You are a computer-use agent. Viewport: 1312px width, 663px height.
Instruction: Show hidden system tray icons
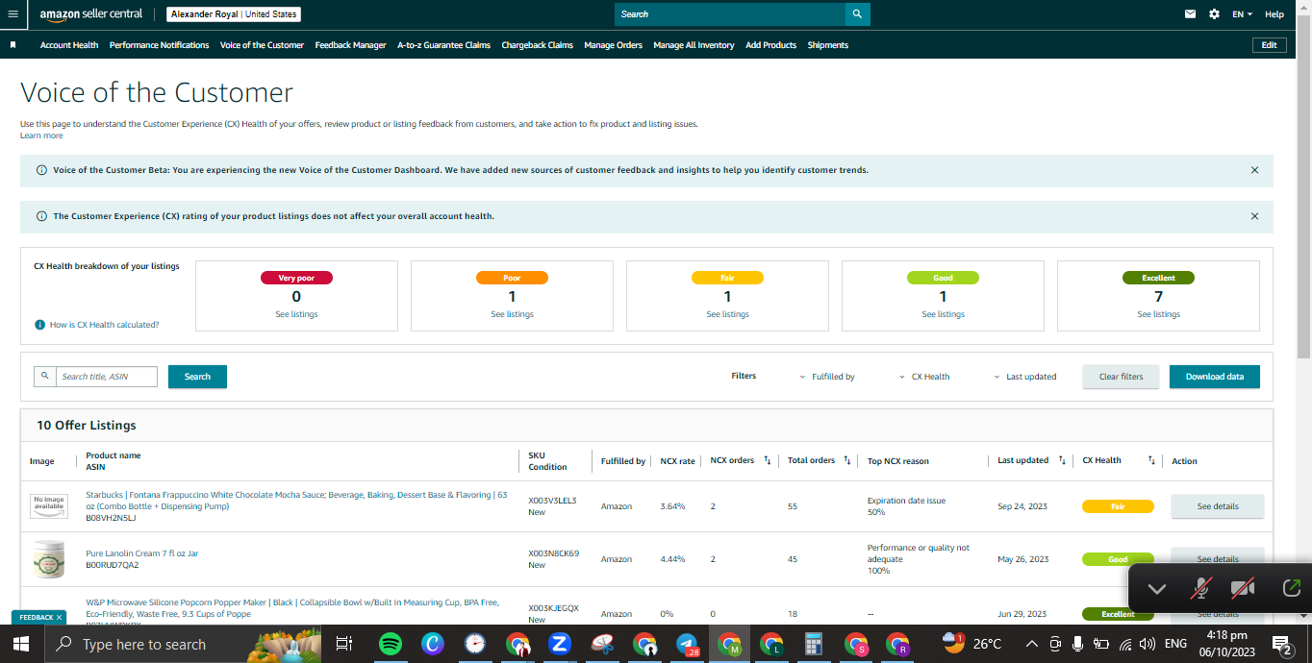(x=1032, y=644)
